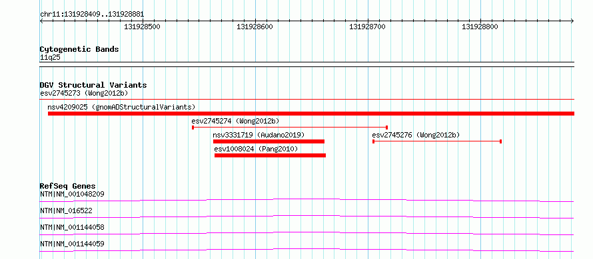Click the RefSeq Genes track heading
This screenshot has width=593, height=259.
(x=68, y=186)
